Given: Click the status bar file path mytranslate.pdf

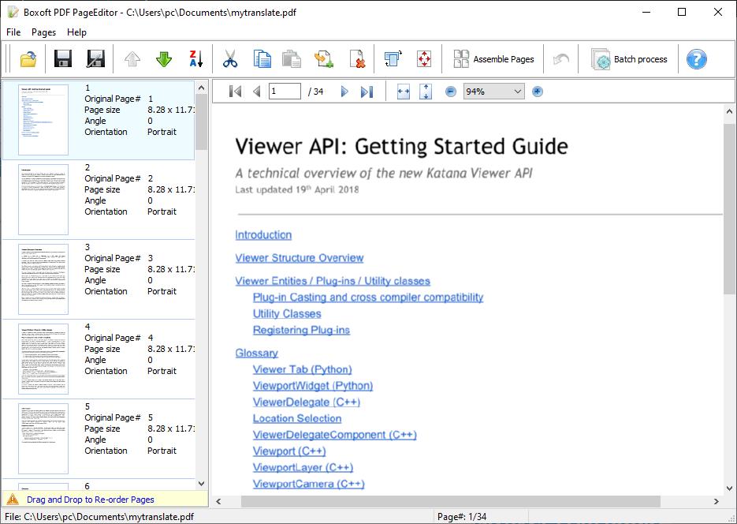Looking at the screenshot, I should coord(99,516).
